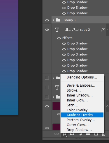Click the T type icon of 래퍼런스 copy 2
Screen dimensions: 109x143
57,30
